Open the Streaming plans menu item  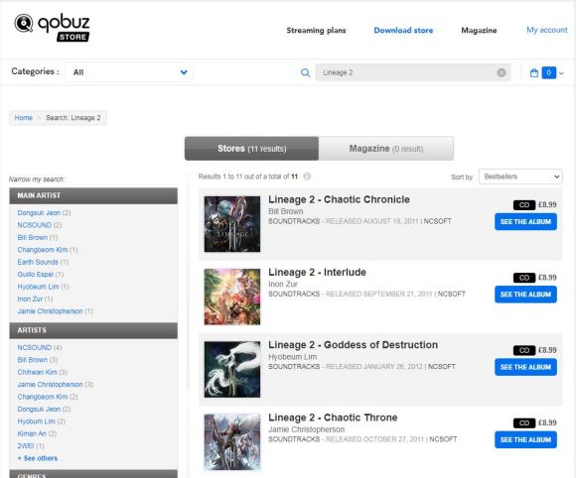(x=316, y=31)
